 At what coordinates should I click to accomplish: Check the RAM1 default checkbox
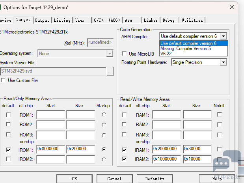[124, 115]
